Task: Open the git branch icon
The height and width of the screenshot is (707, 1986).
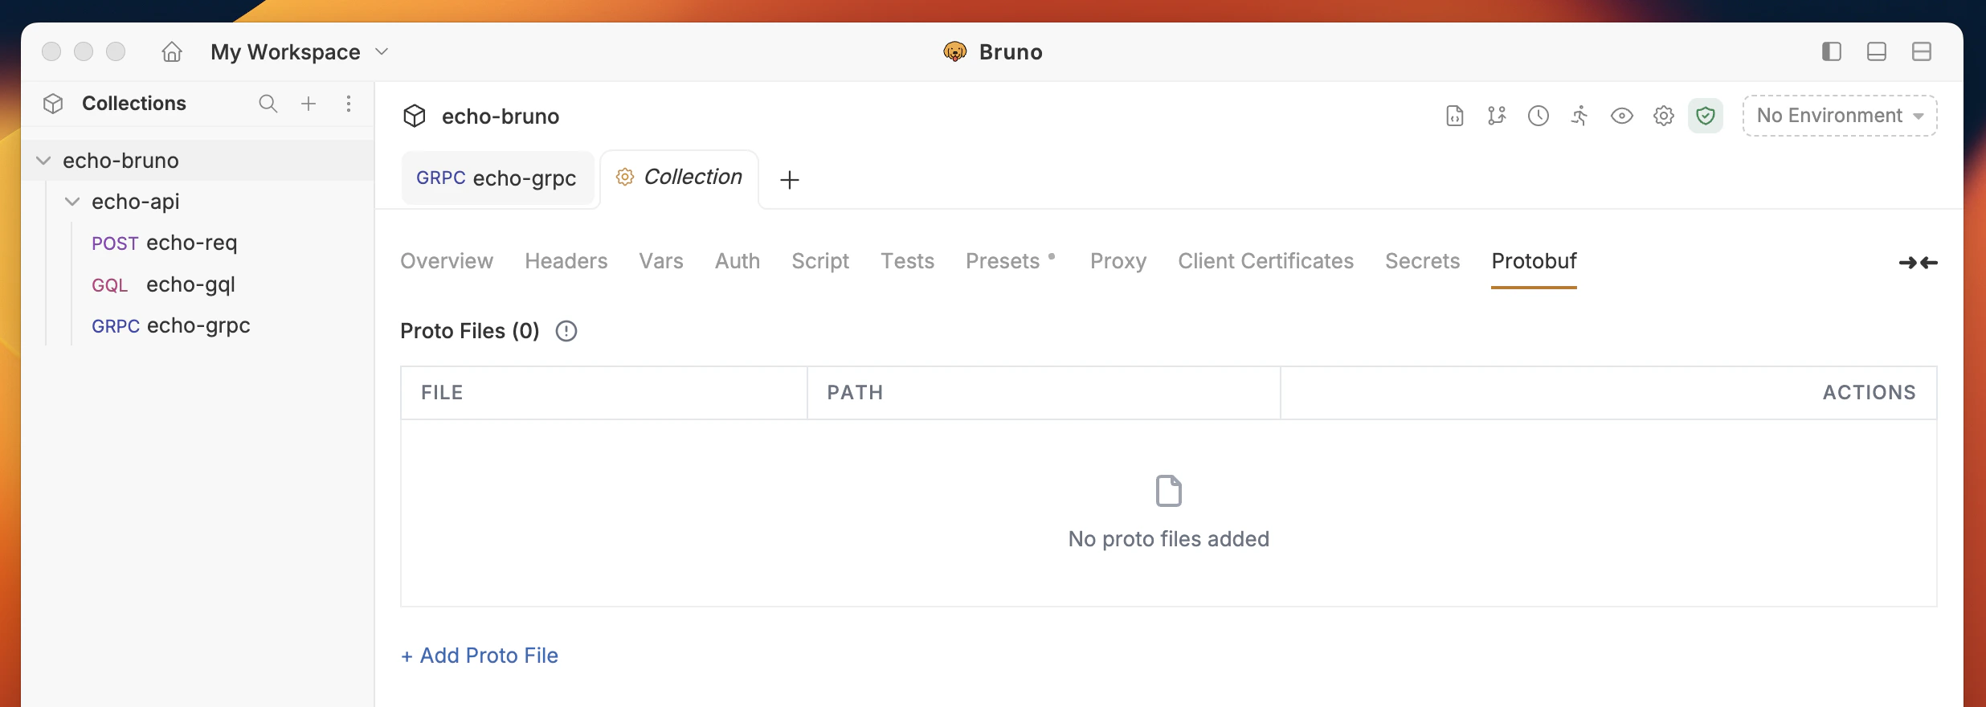Action: point(1497,116)
